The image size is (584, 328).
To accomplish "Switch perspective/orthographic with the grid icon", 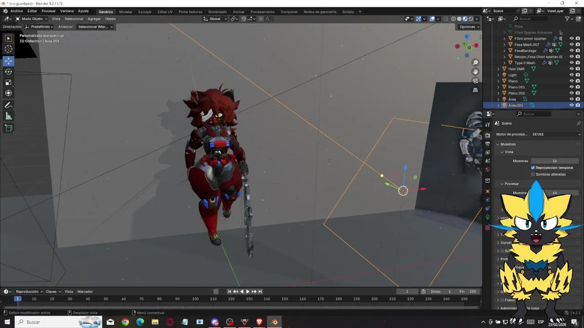I will [x=475, y=90].
